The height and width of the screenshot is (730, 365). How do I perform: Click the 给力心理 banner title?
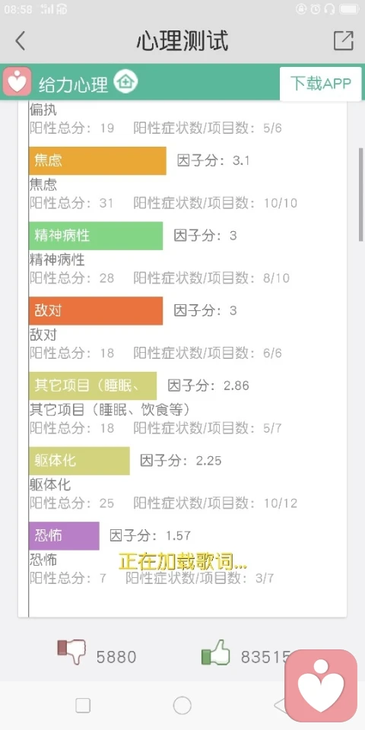coord(73,84)
